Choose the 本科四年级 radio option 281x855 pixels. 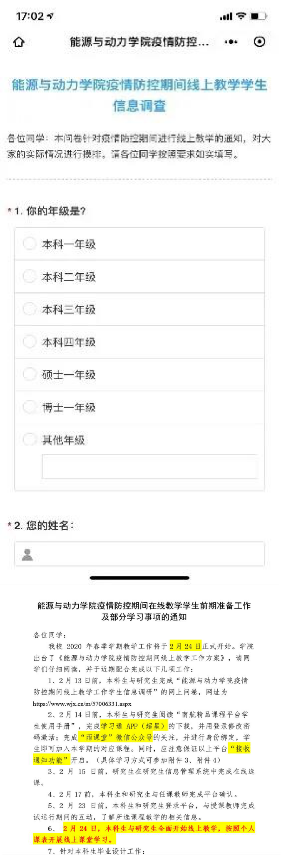[x=30, y=342]
